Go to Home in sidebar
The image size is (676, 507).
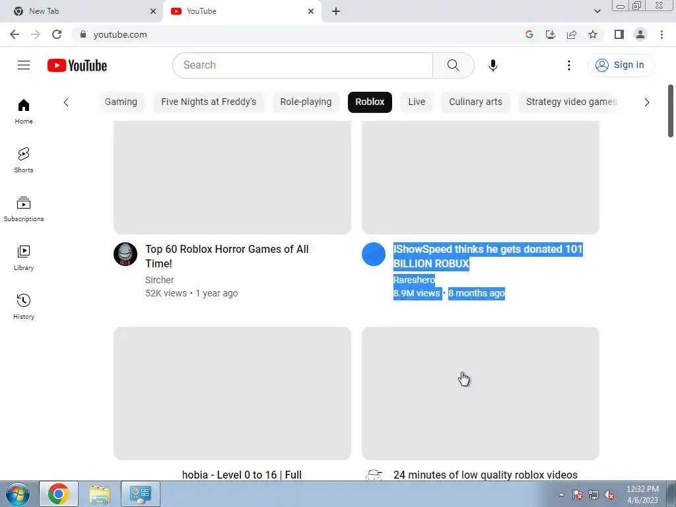click(x=24, y=112)
